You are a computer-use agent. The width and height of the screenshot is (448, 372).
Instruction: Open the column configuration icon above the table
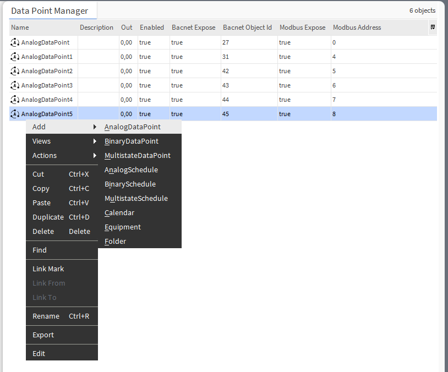433,27
